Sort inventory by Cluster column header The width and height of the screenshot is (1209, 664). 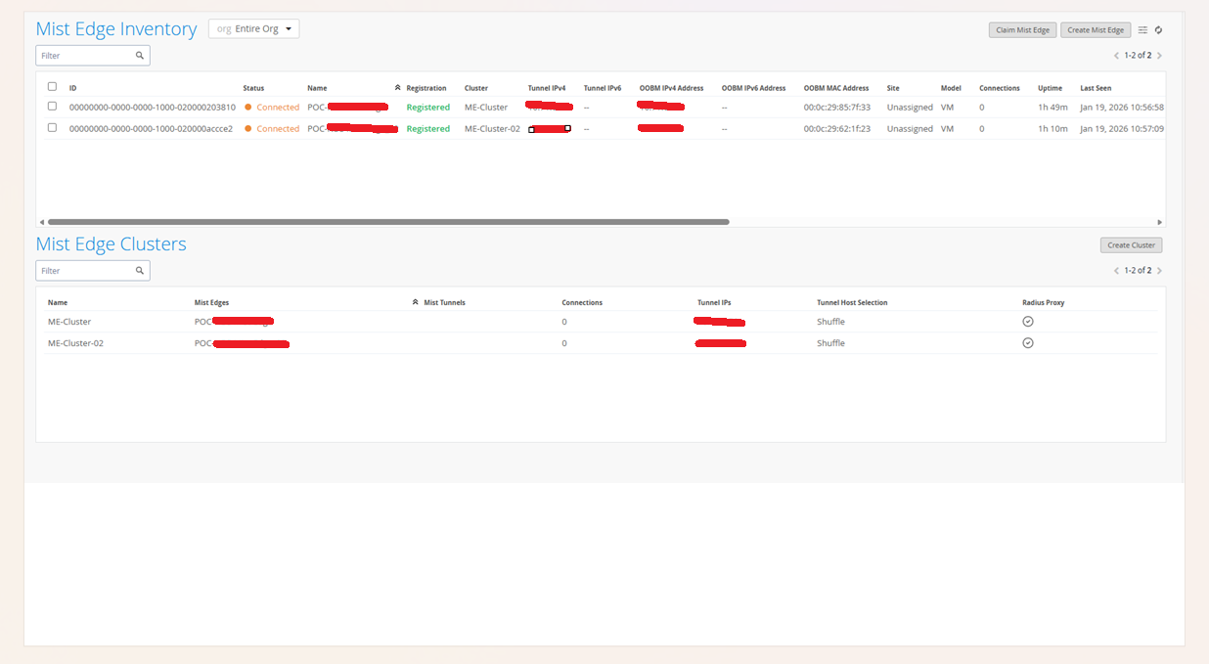[476, 88]
